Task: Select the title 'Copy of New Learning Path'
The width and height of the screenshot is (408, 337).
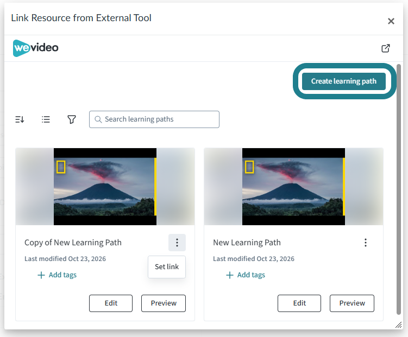Action: pyautogui.click(x=73, y=243)
